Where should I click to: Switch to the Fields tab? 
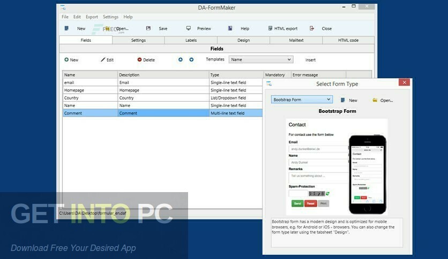86,40
